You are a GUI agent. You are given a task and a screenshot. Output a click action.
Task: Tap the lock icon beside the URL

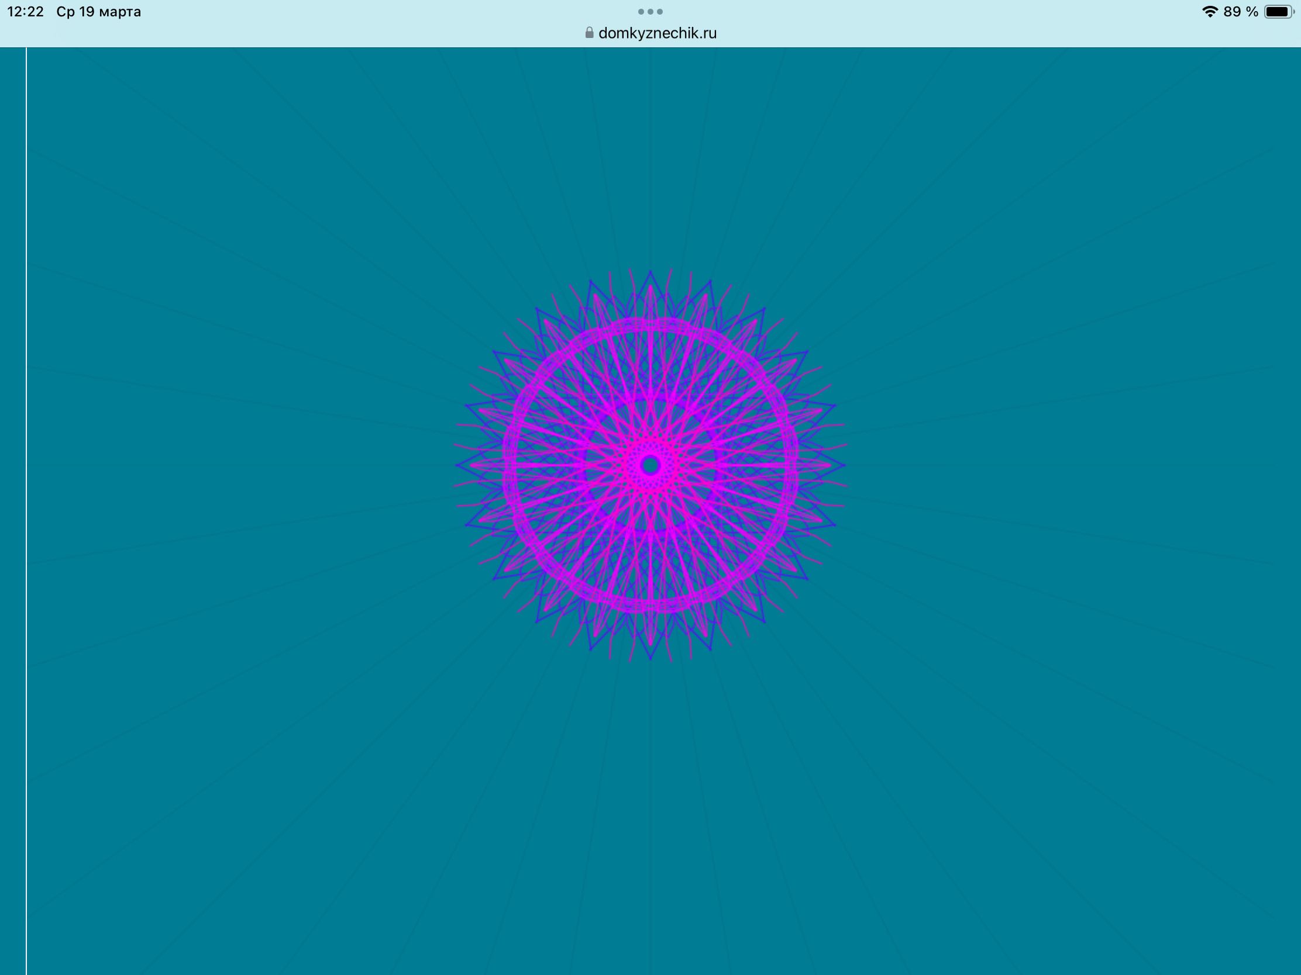[x=589, y=33]
